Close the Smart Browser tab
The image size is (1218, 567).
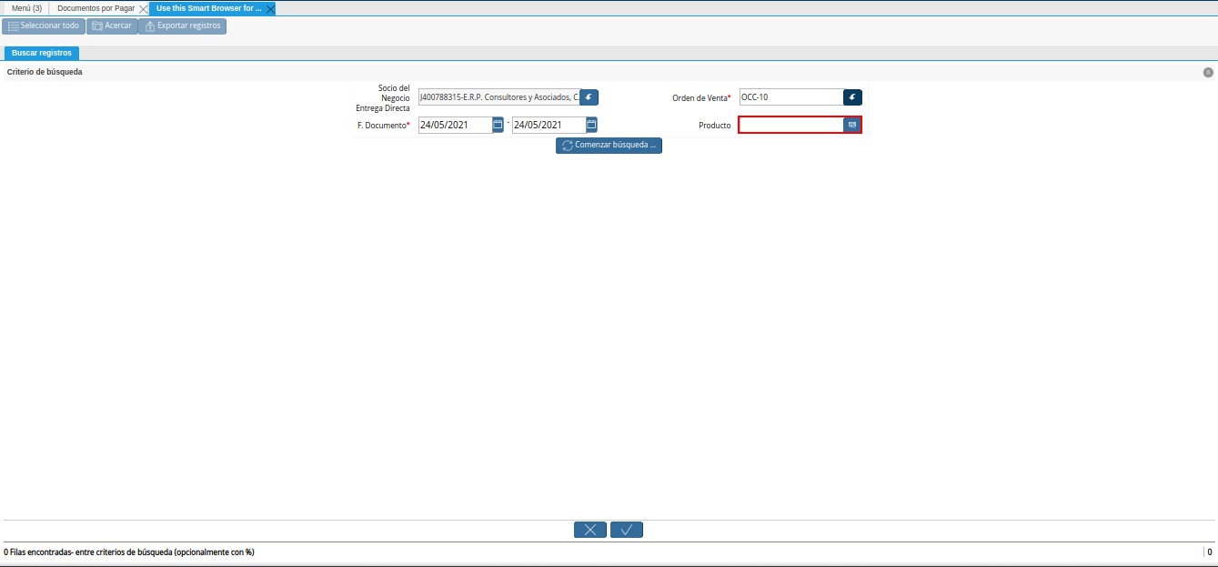pos(270,8)
